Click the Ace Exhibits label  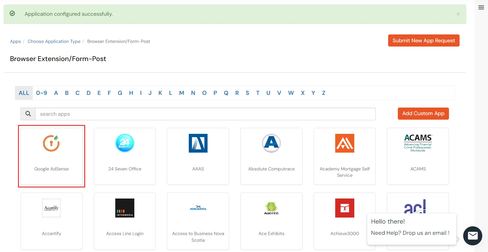[271, 234]
